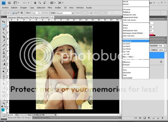Viewport: 168px width, 122px height.
Task: Choose Superponer blend mode
Action: [136, 41]
